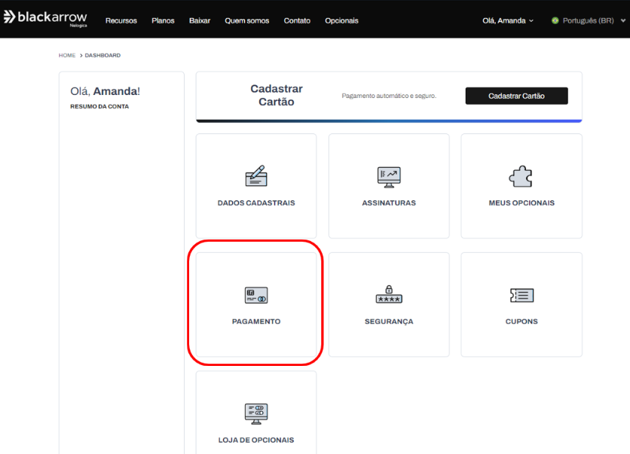Viewport: 630px width, 454px height.
Task: Open the Cupons ticket icon
Action: (x=521, y=295)
